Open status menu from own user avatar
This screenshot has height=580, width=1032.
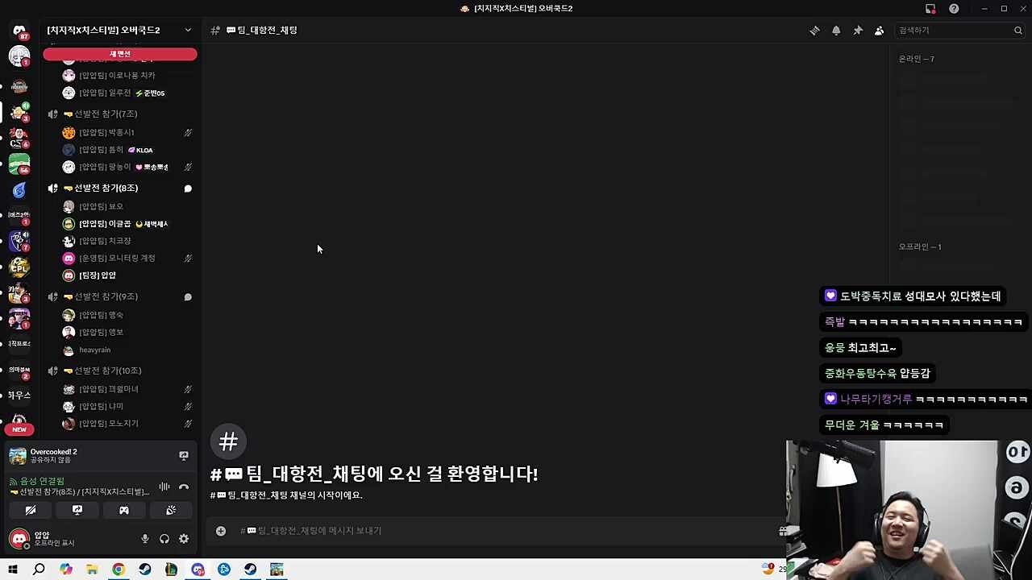pyautogui.click(x=19, y=539)
